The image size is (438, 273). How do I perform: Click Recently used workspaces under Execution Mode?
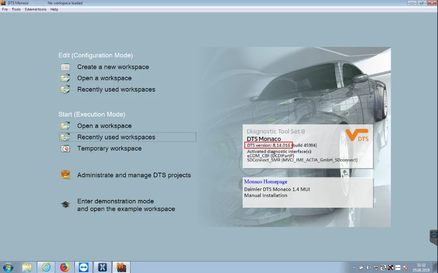click(x=116, y=137)
